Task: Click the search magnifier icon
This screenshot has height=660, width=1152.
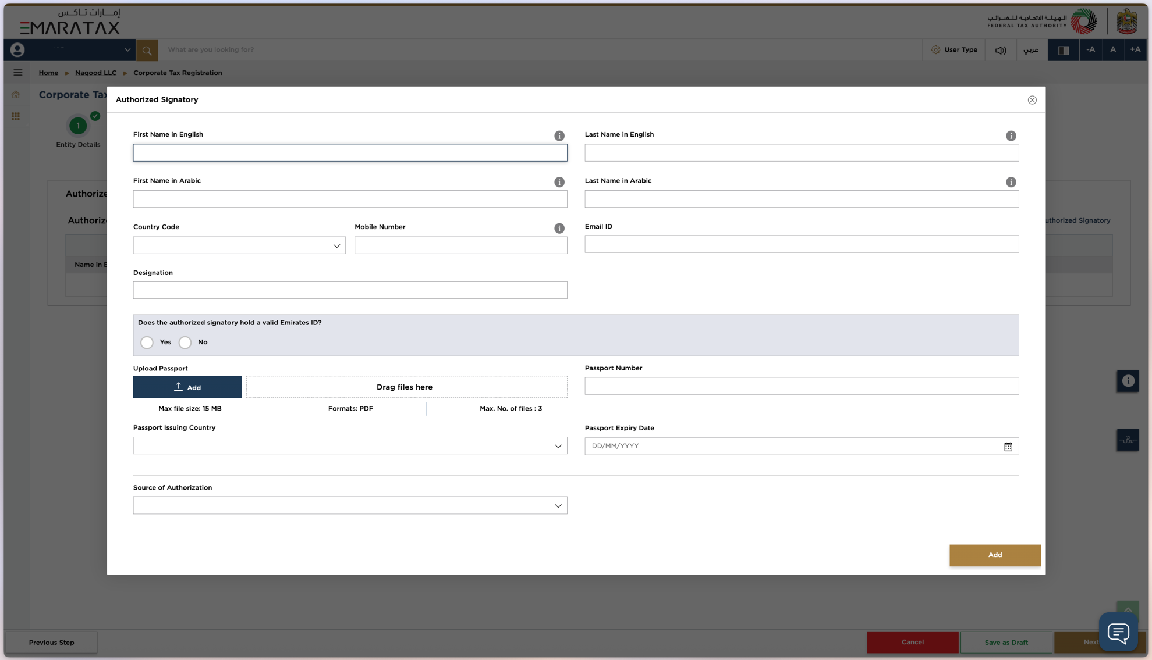Action: click(147, 51)
